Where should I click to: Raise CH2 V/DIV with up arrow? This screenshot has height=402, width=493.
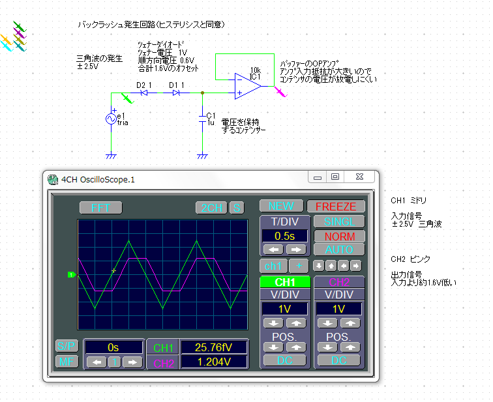350,323
